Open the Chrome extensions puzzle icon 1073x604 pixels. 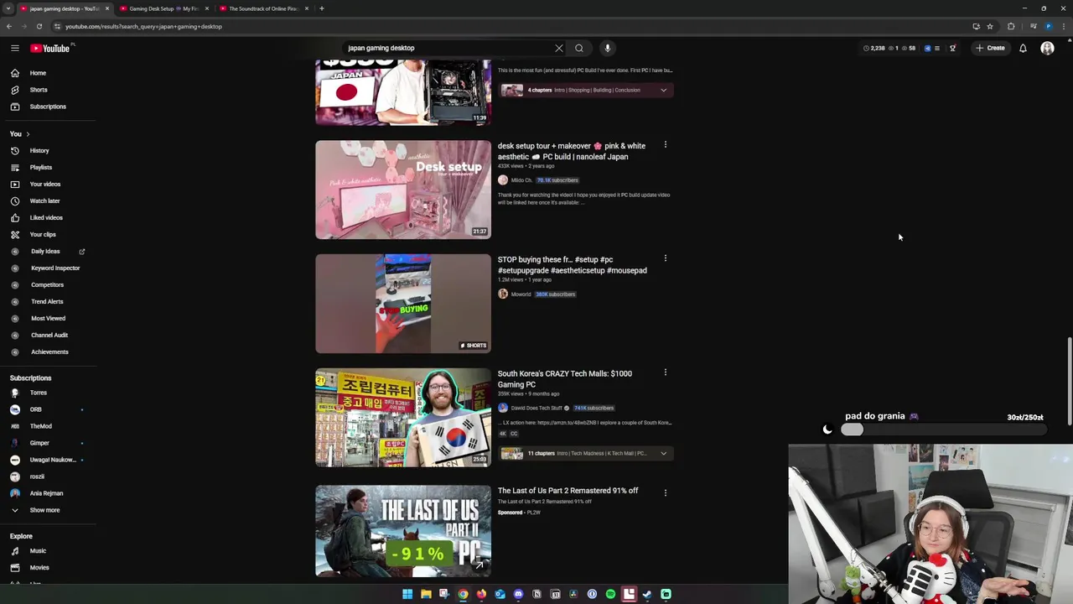[x=1011, y=26]
